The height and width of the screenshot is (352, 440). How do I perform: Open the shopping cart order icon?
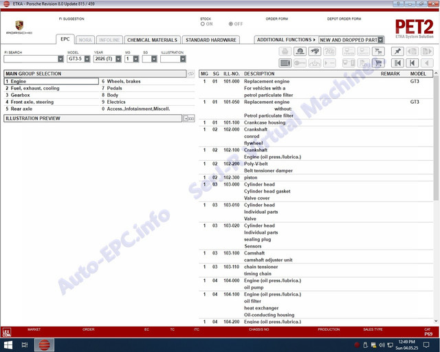[378, 63]
